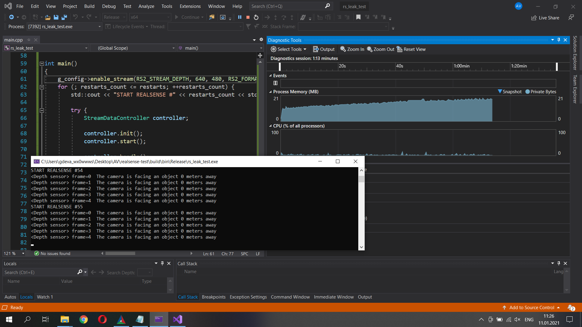Toggle a bookmark with the bookmark icon
This screenshot has height=327, width=582.
coord(358,17)
